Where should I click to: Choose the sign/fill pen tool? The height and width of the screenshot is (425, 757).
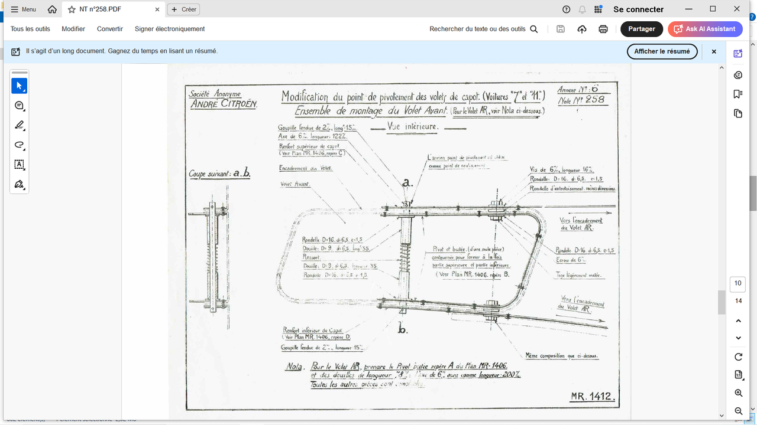[19, 184]
